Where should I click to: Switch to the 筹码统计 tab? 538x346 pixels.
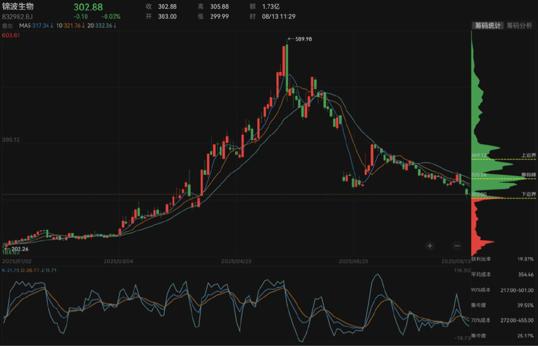pos(488,25)
